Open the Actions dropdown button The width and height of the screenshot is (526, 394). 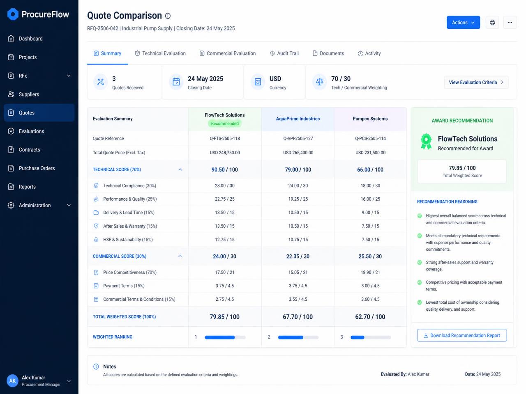[464, 23]
